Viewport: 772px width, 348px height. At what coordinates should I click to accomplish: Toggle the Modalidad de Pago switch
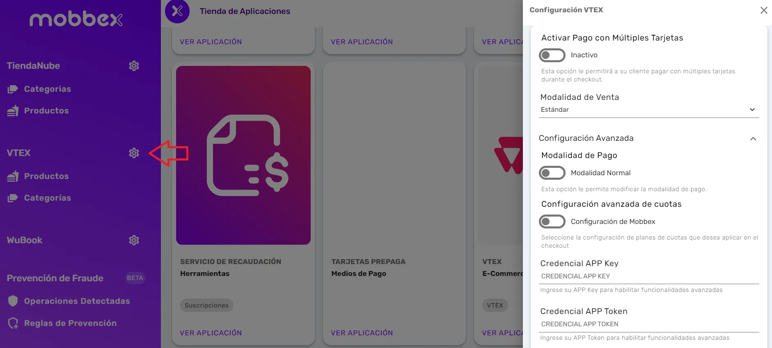point(552,173)
